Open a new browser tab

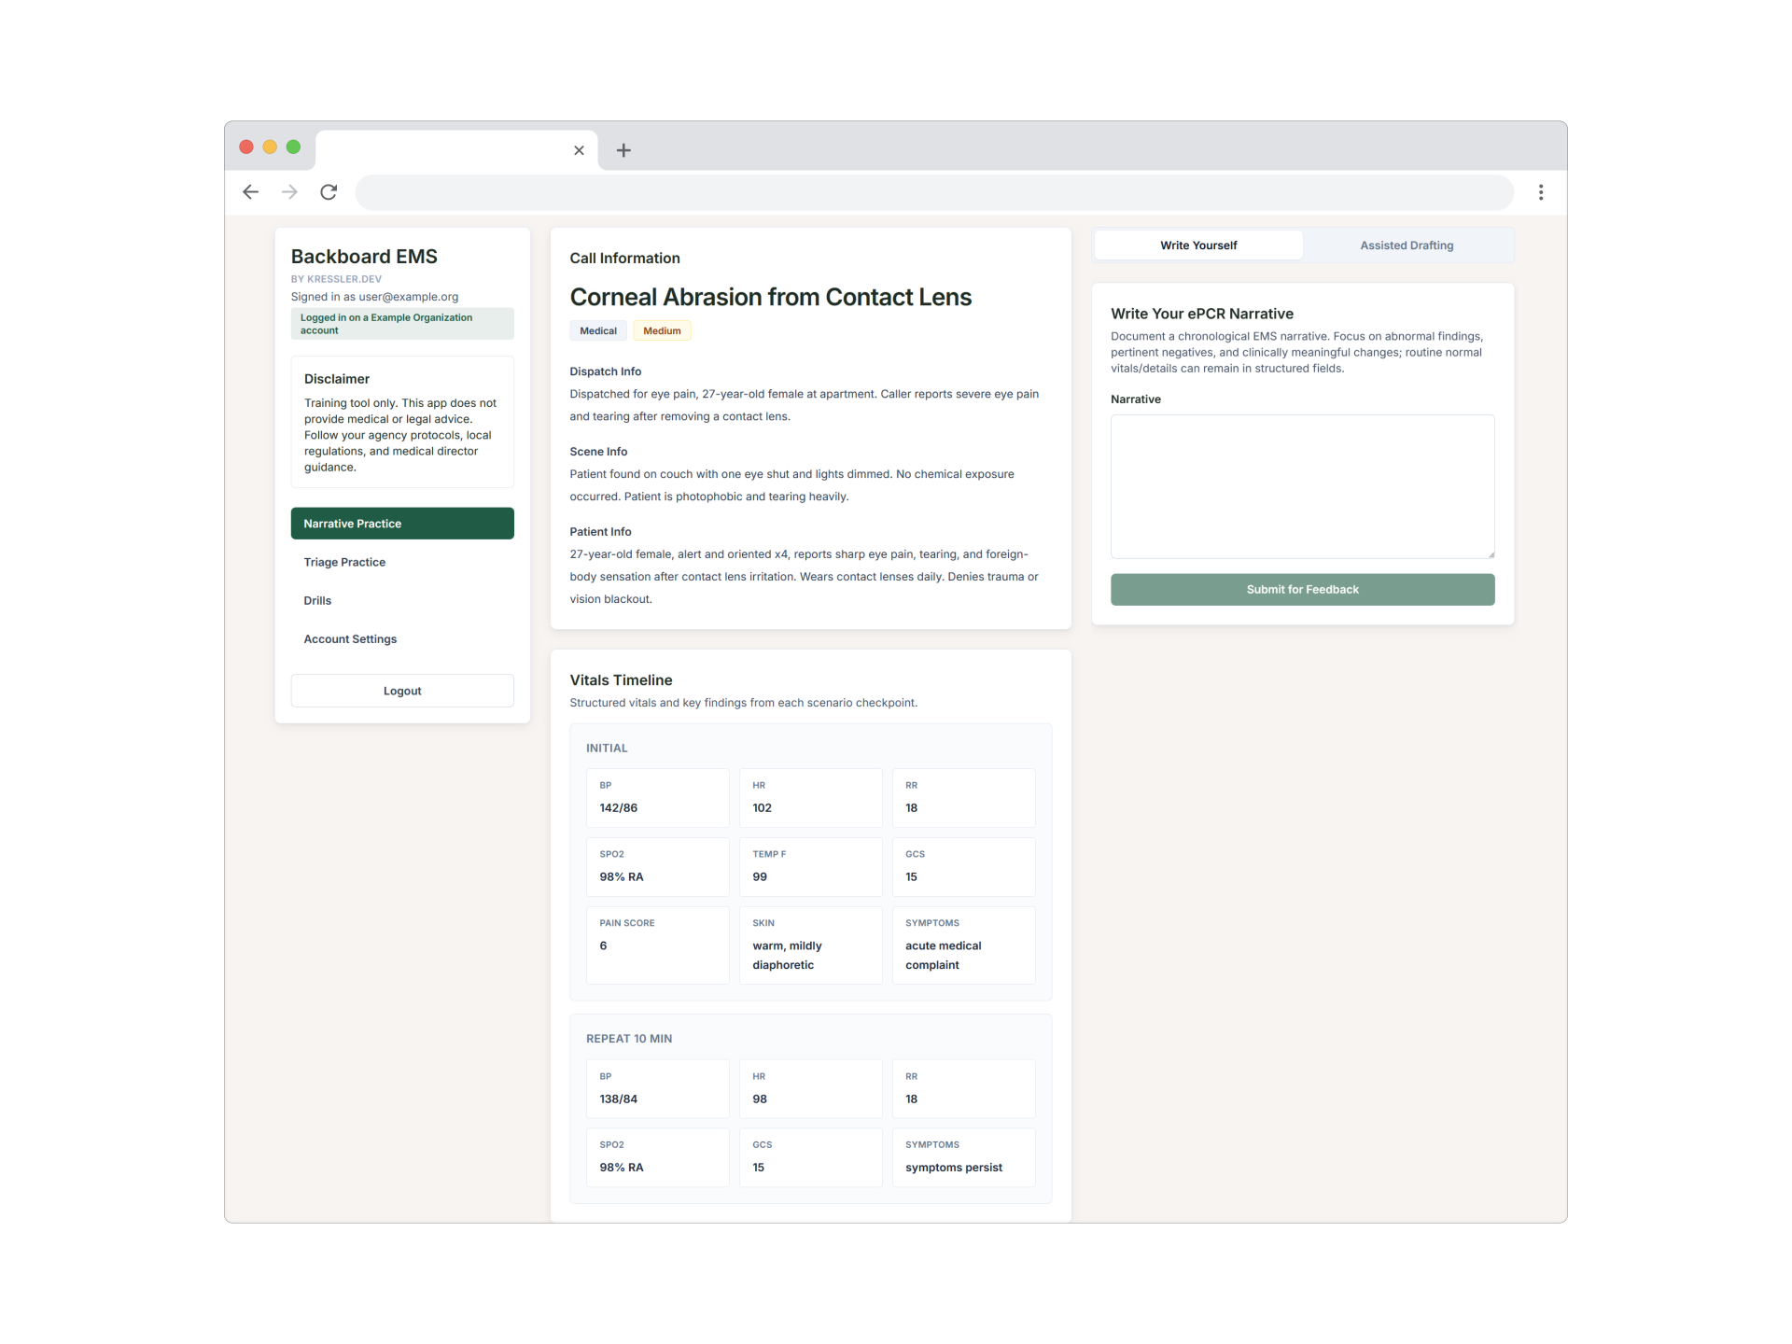pos(623,150)
